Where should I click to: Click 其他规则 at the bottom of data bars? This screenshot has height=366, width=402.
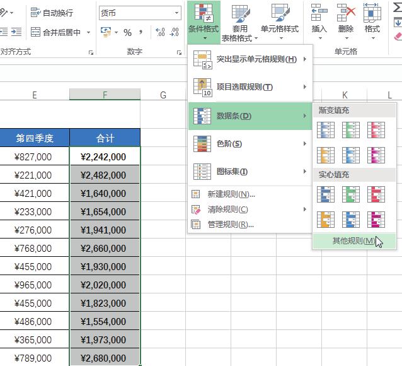353,241
